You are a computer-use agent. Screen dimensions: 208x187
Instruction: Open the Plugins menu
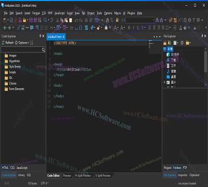click(131, 13)
